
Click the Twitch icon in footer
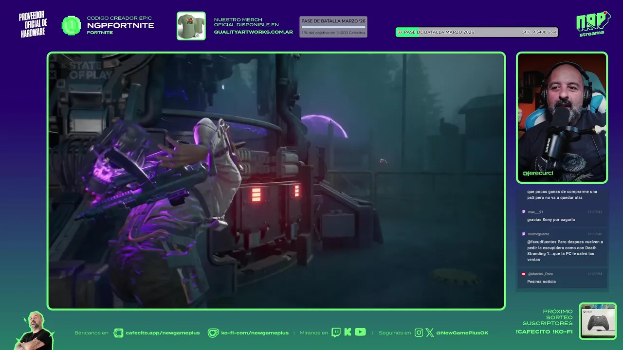336,332
